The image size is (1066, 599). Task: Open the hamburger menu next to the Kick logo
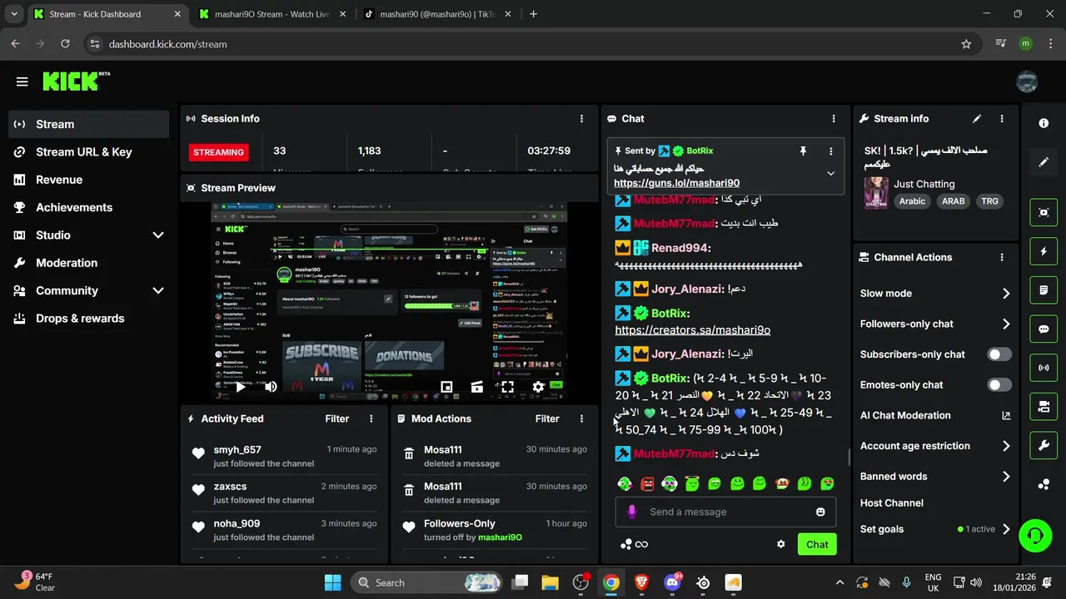click(22, 82)
